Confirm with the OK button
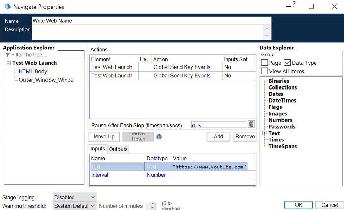 pos(298,205)
